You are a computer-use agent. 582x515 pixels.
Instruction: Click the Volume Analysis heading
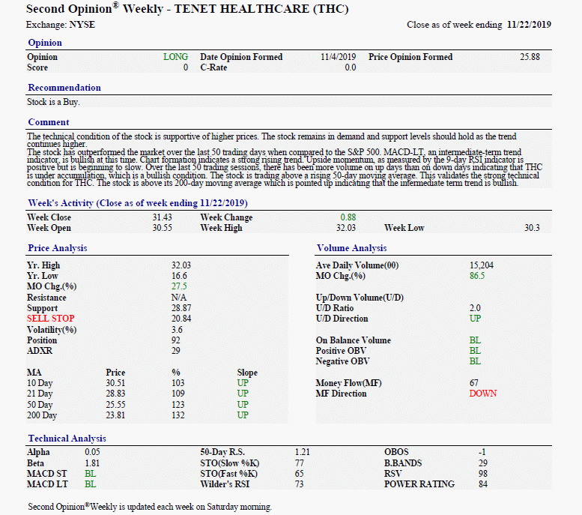[x=351, y=248]
